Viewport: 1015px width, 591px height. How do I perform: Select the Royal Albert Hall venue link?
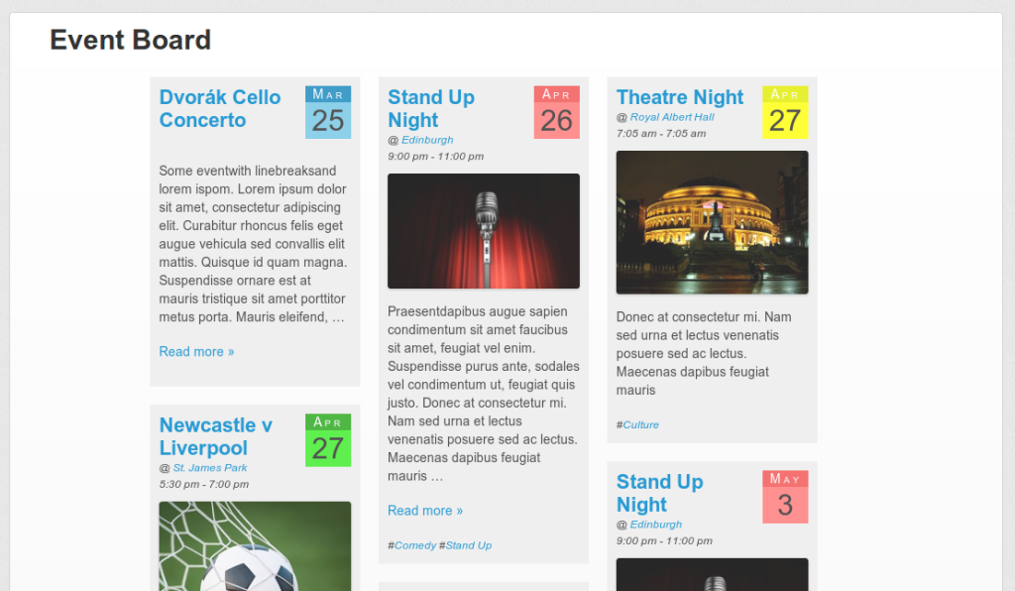point(672,117)
